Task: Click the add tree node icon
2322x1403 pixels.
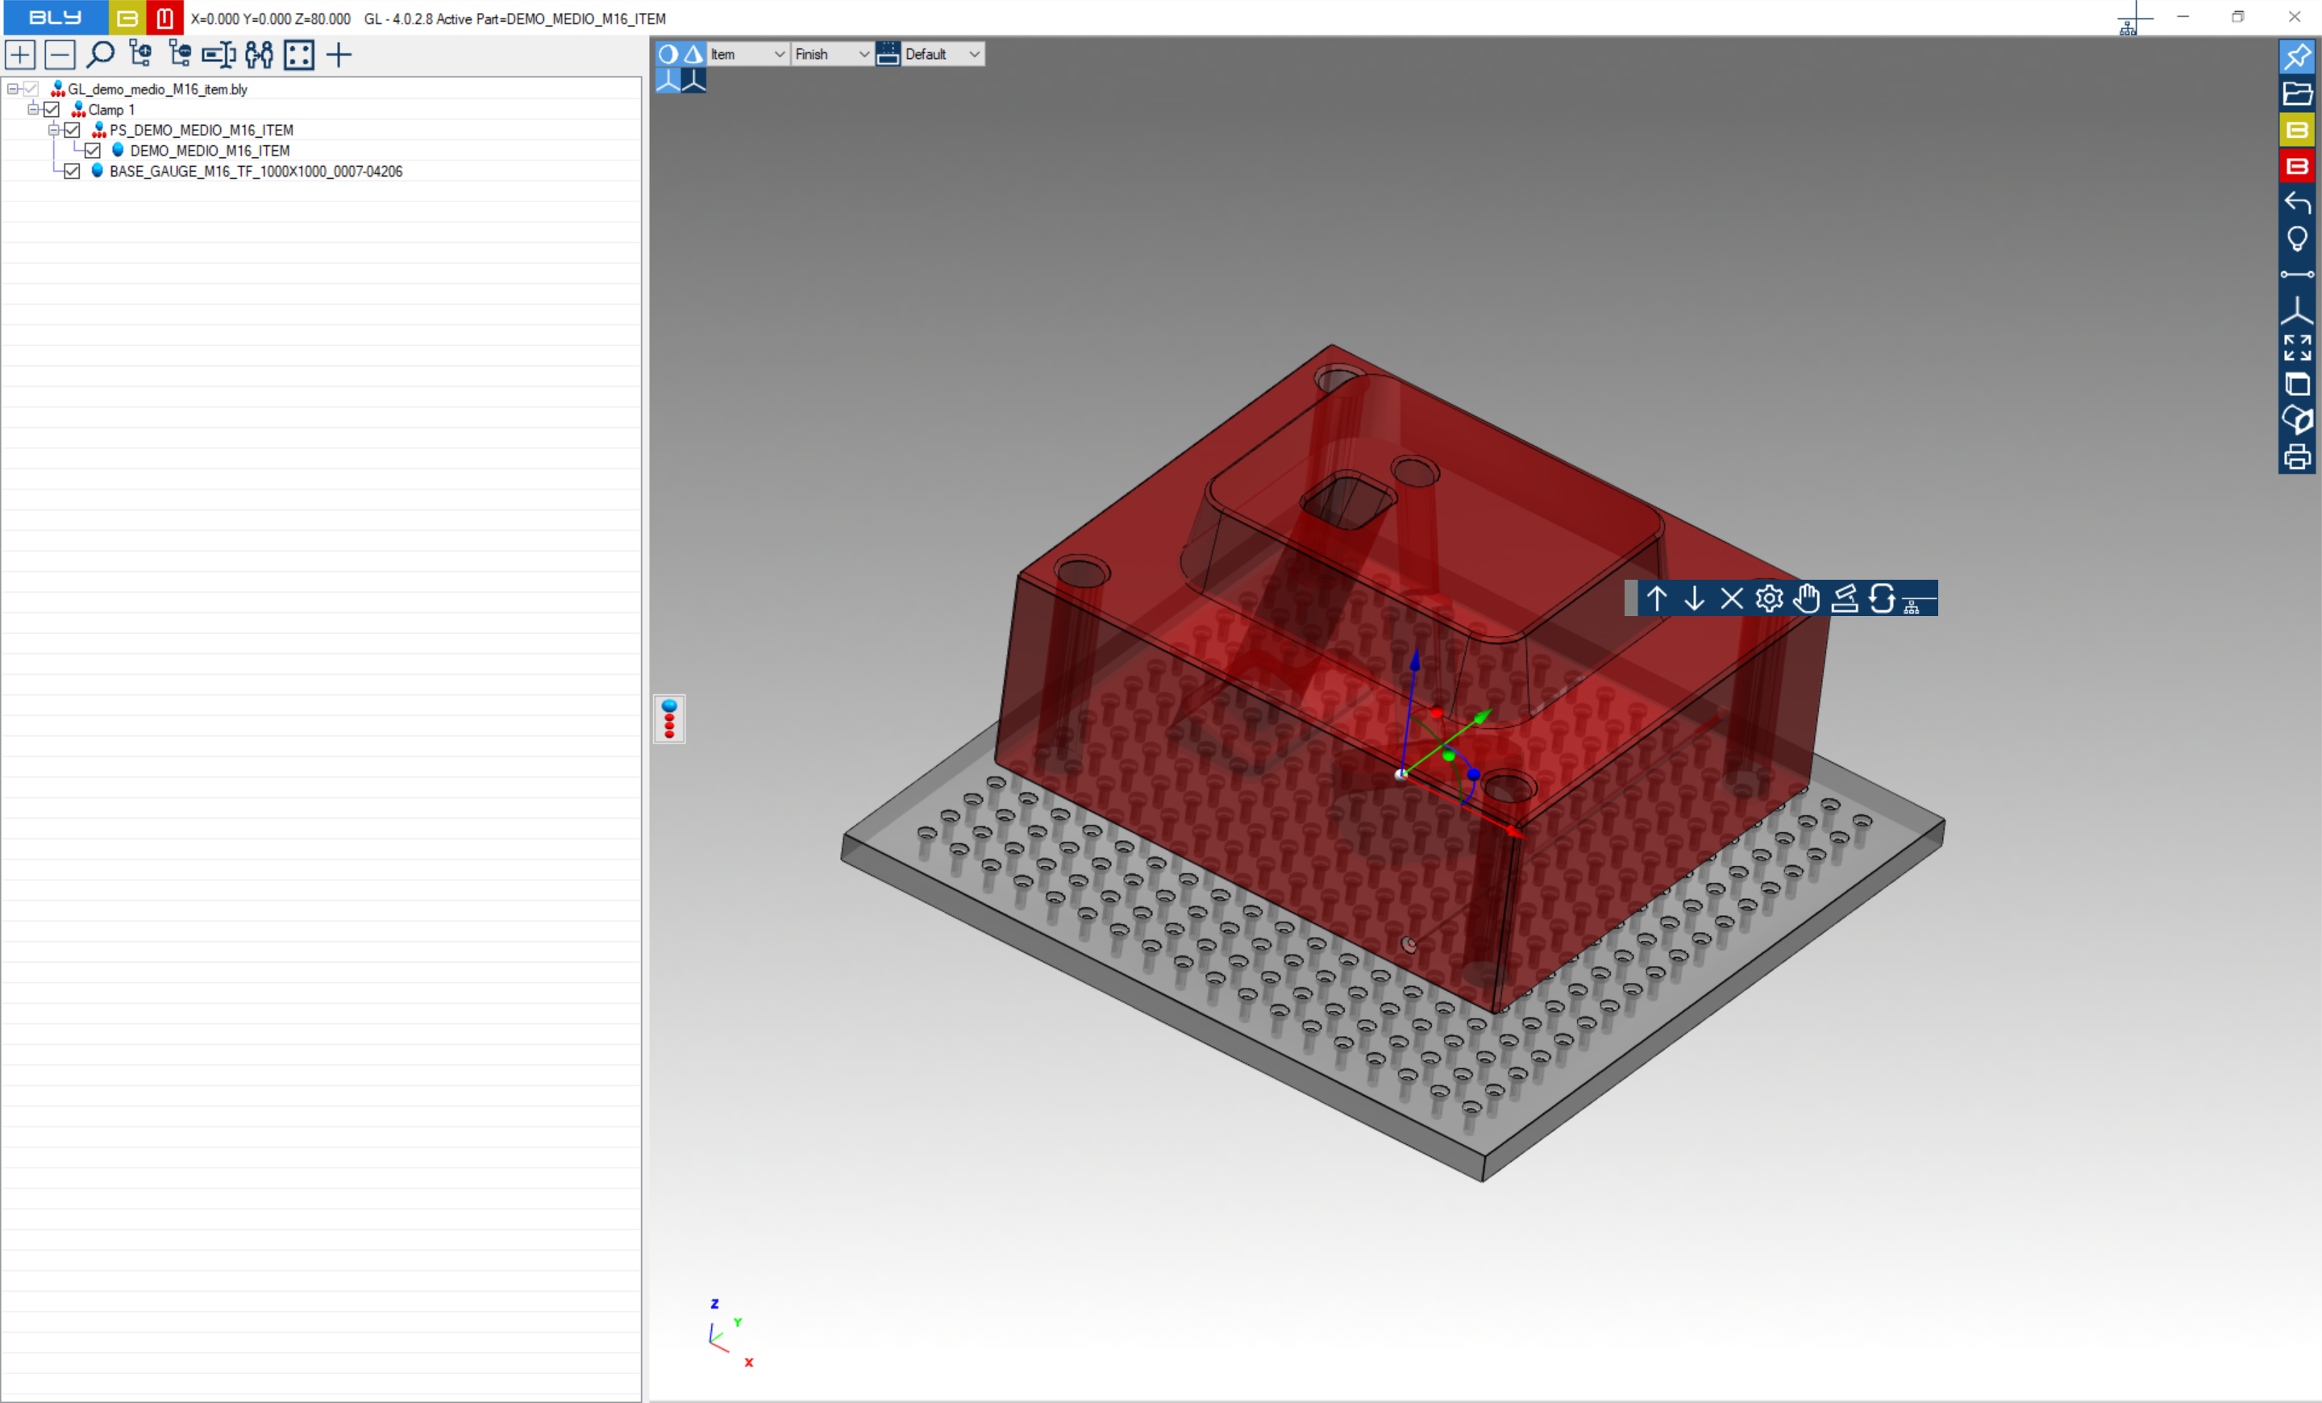Action: tap(140, 55)
